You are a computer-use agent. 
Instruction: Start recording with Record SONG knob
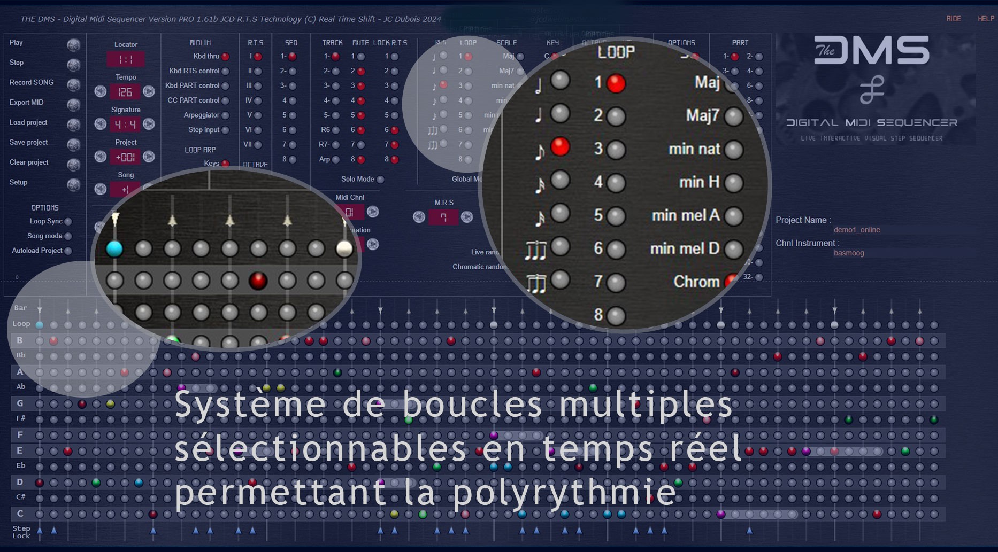[73, 84]
